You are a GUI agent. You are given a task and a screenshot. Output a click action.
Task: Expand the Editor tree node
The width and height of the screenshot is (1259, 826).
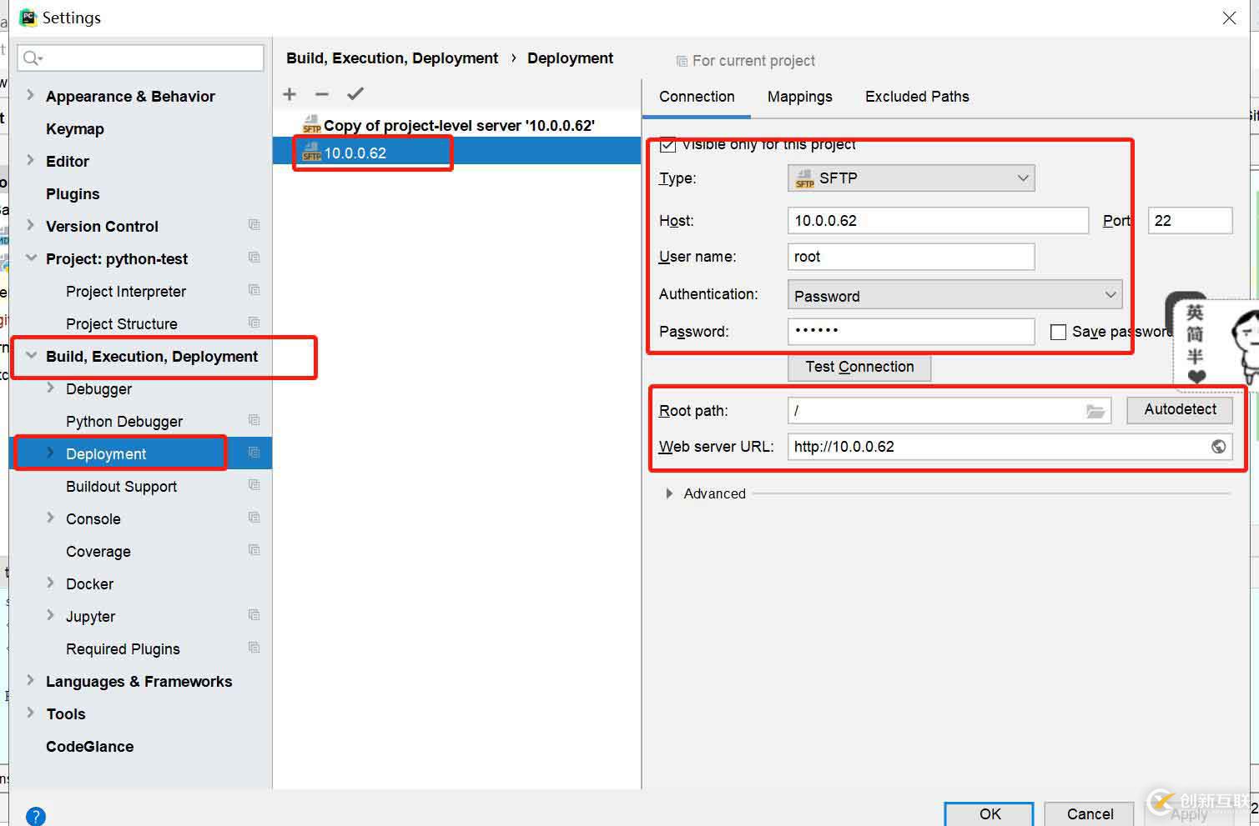[31, 160]
